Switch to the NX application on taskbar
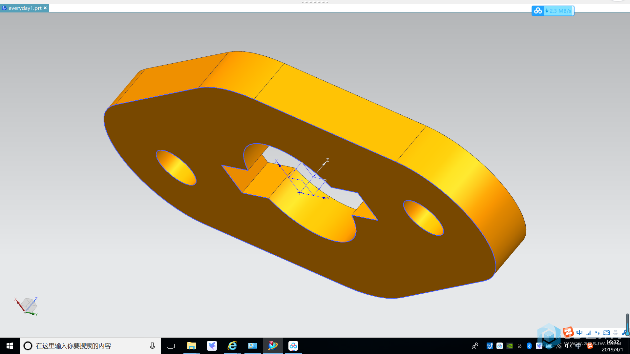The image size is (630, 354). (273, 346)
